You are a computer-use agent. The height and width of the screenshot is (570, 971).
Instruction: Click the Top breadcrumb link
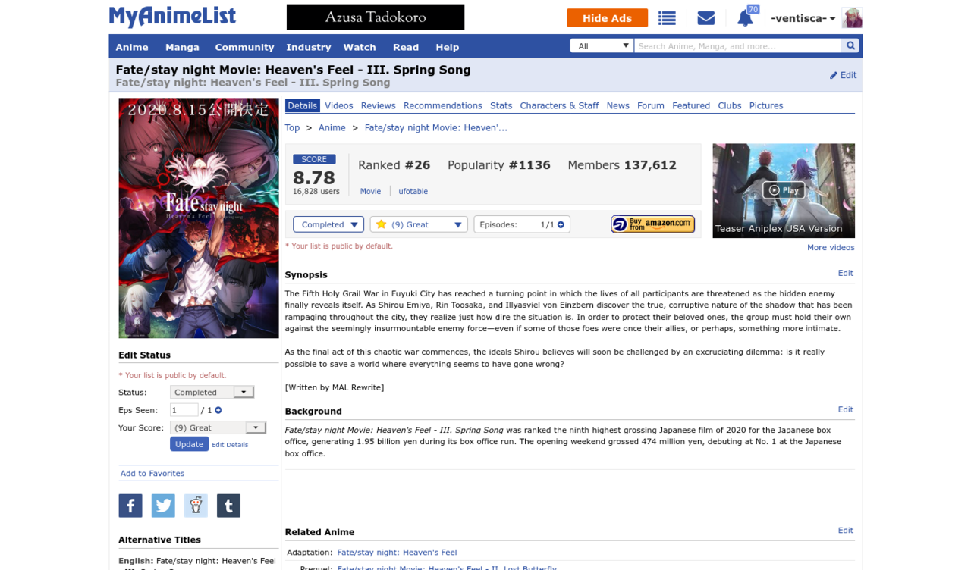(x=293, y=128)
